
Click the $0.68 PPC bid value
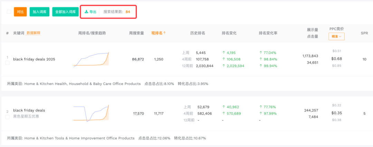pos(337,59)
